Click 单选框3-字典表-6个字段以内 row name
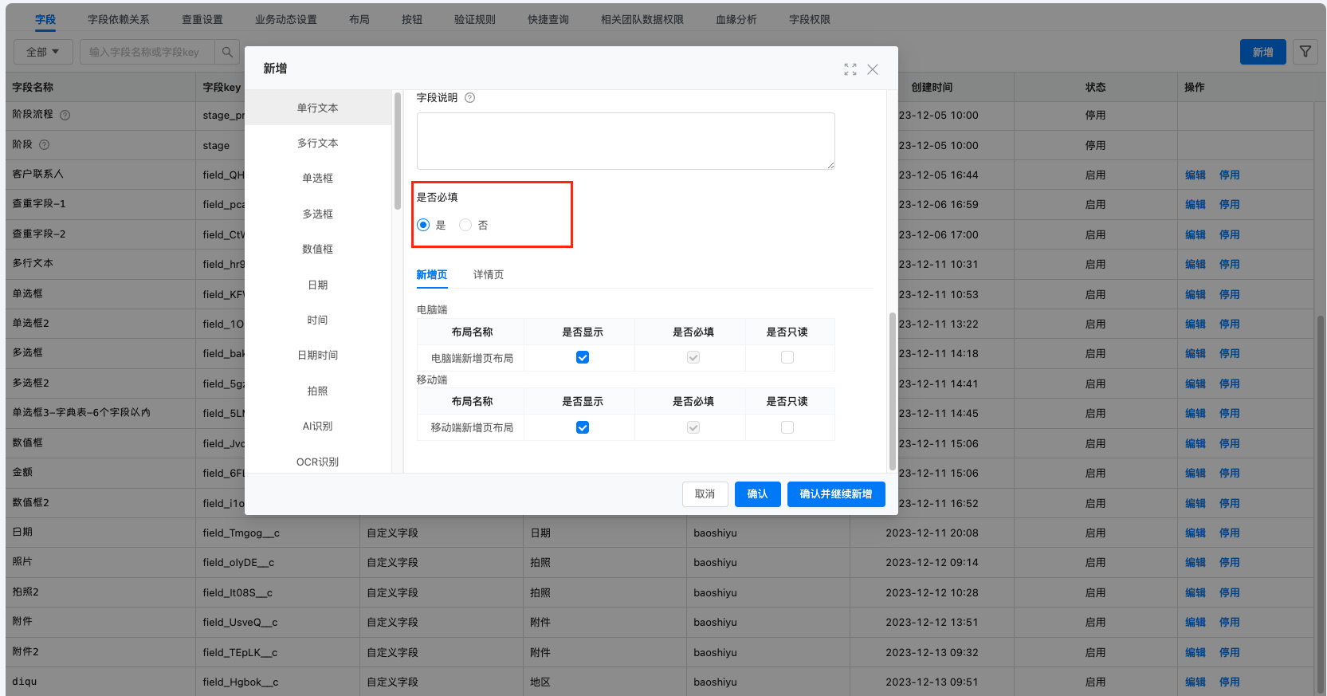 [81, 413]
